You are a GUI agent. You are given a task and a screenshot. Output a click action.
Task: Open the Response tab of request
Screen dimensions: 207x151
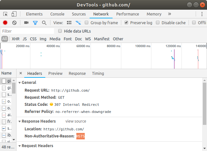pyautogui.click(x=77, y=73)
